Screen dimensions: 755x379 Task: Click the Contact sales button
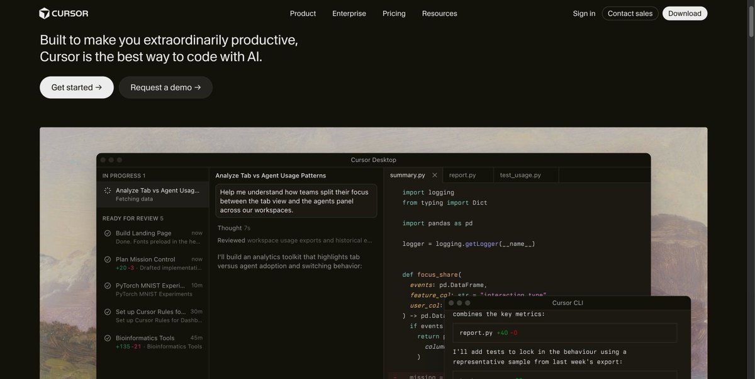[630, 13]
